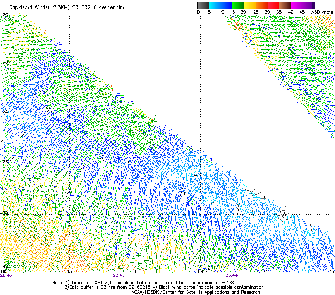Click the '40' legend scale label under the colorbar
Viewport: 335px width, 295px height.
(x=291, y=12)
